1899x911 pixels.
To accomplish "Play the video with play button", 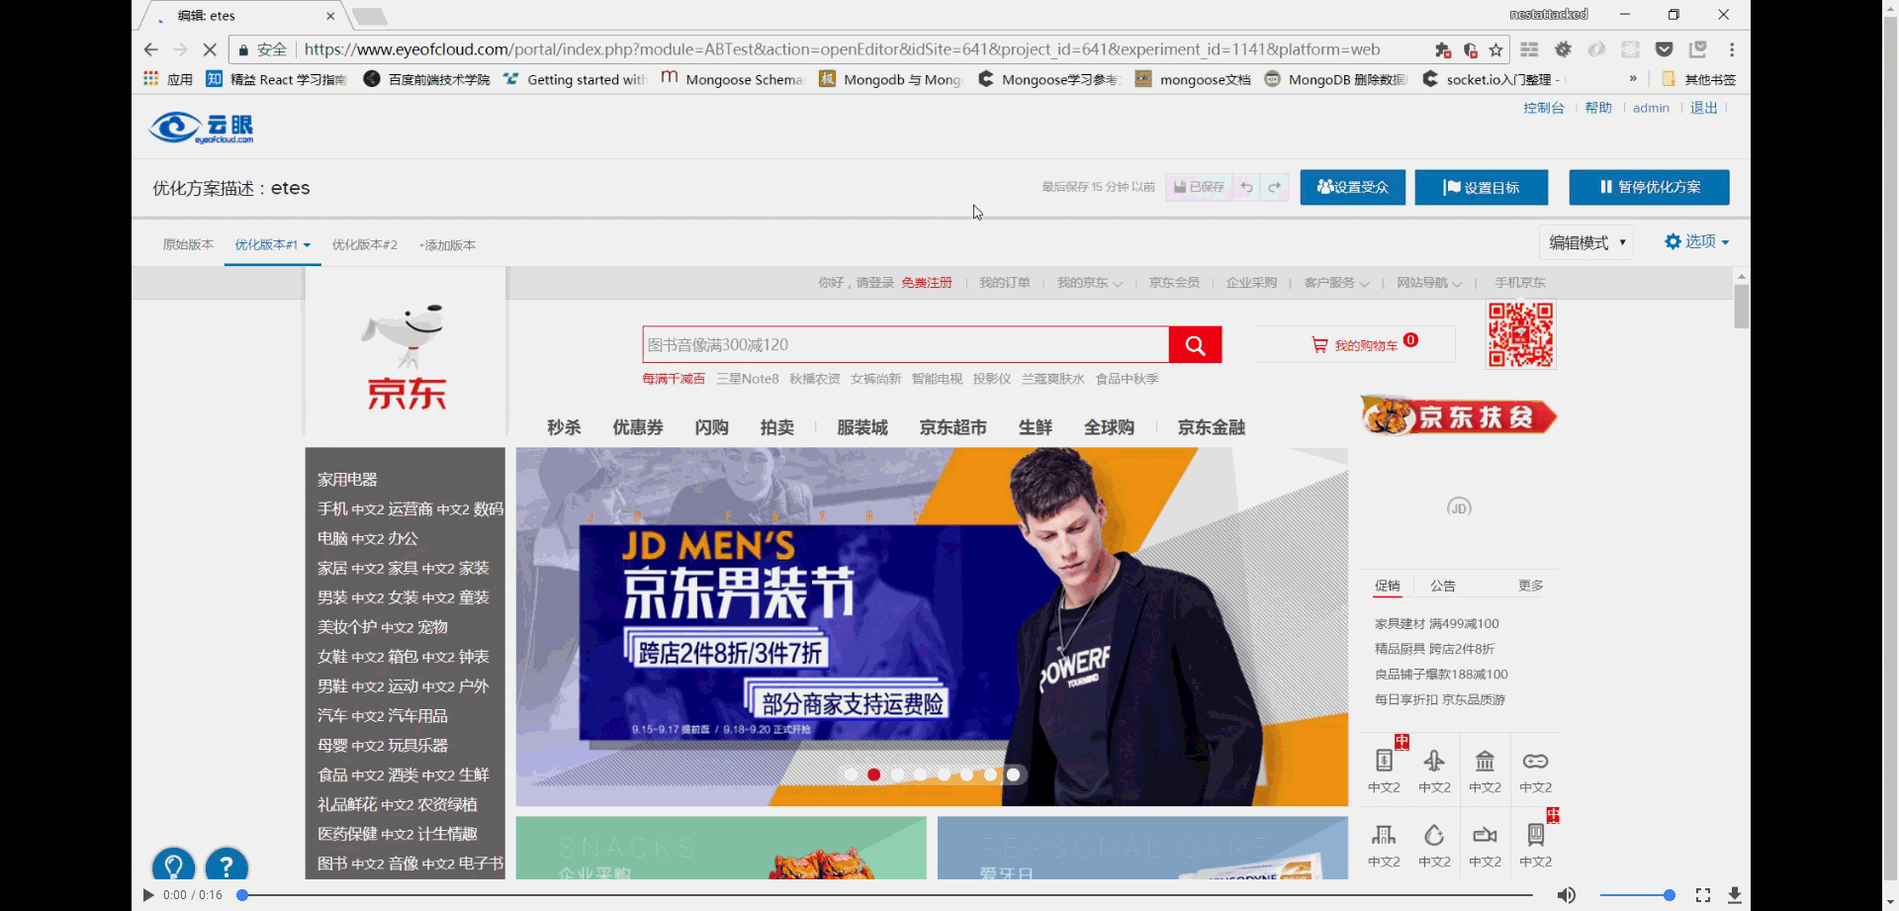I will click(148, 895).
